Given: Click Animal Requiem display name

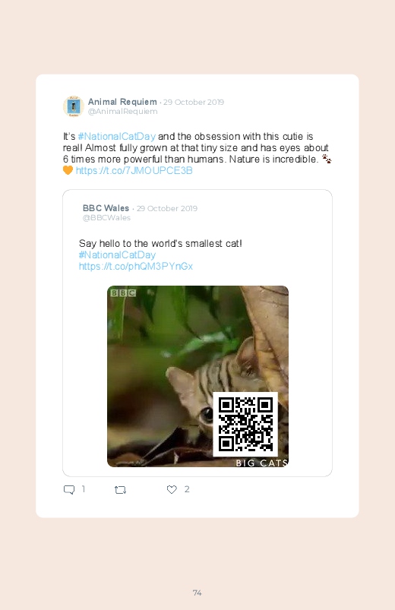Looking at the screenshot, I should click(122, 102).
